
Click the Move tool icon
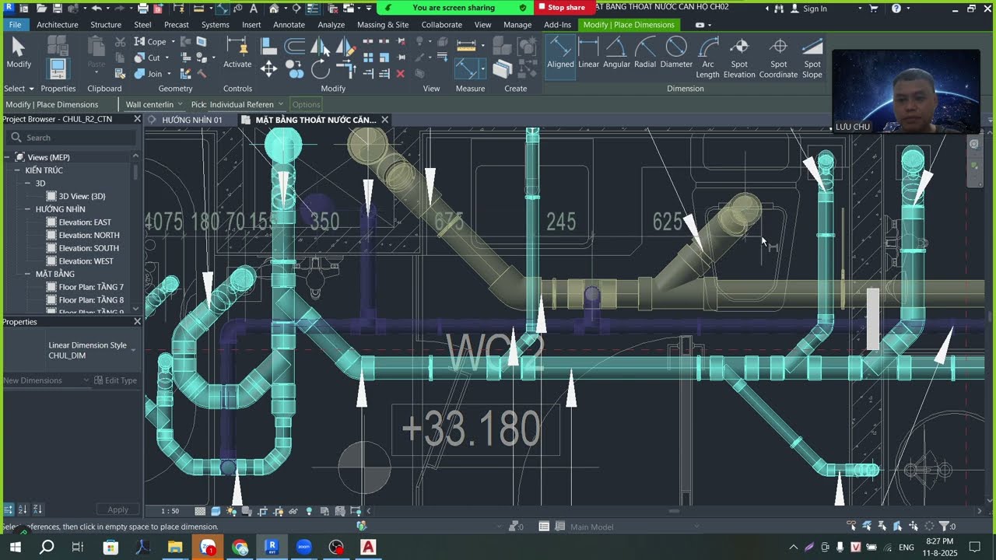coord(268,69)
